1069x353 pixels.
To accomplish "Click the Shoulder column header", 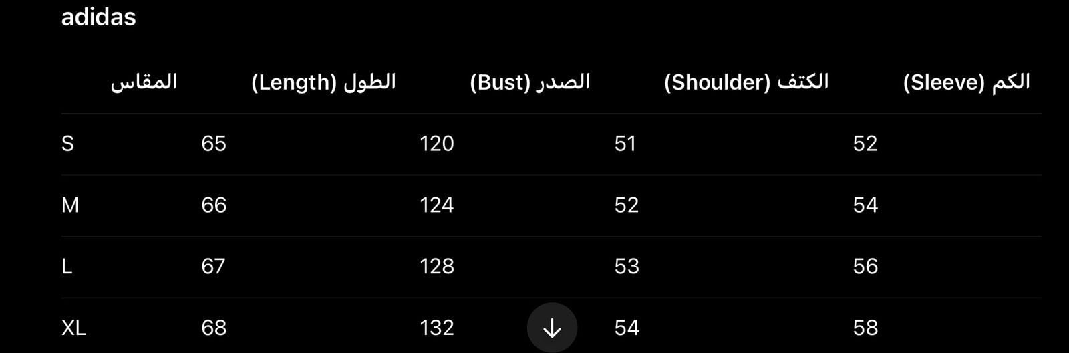I will [746, 82].
